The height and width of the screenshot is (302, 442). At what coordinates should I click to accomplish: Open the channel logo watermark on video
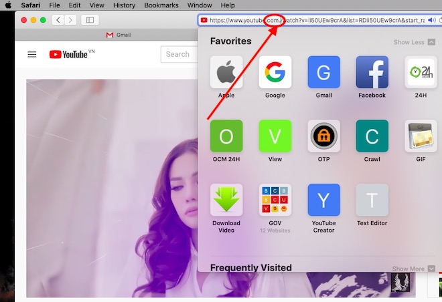(400, 283)
